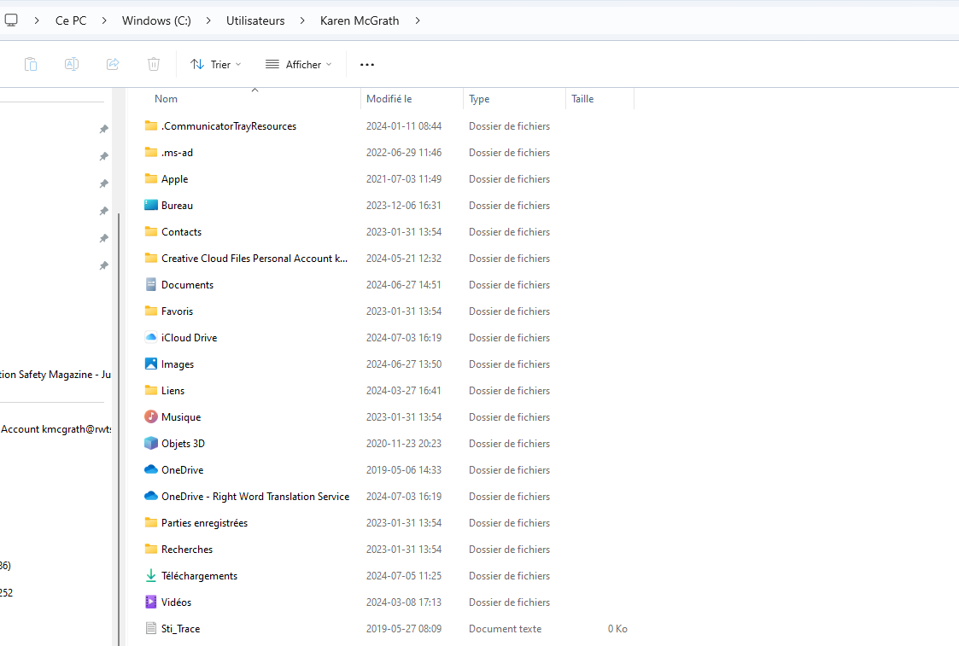Click the 'Ce PC' icon in breadcrumb bar

pyautogui.click(x=70, y=20)
